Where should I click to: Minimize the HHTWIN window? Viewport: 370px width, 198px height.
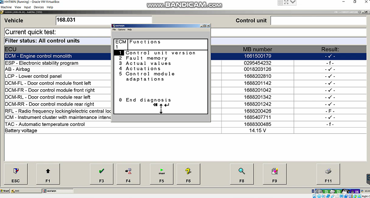[201, 26]
